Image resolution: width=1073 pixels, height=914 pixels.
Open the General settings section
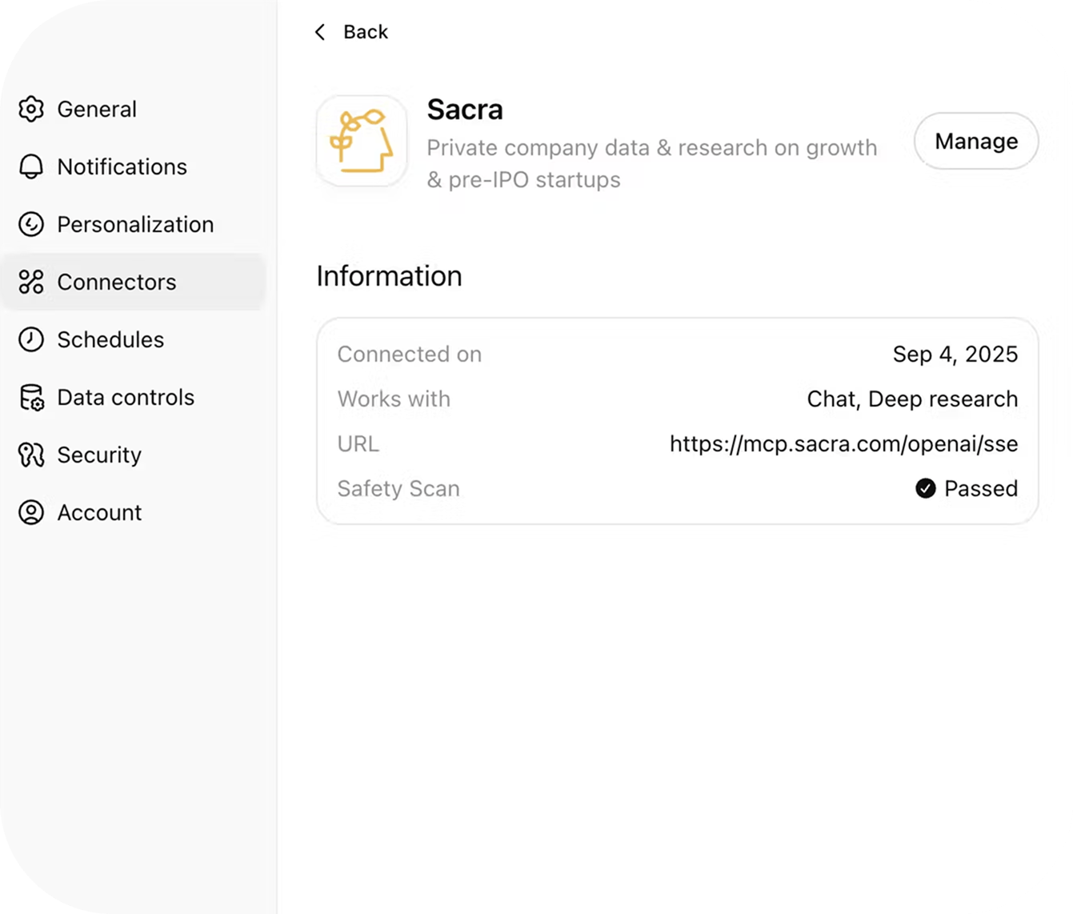pyautogui.click(x=133, y=109)
